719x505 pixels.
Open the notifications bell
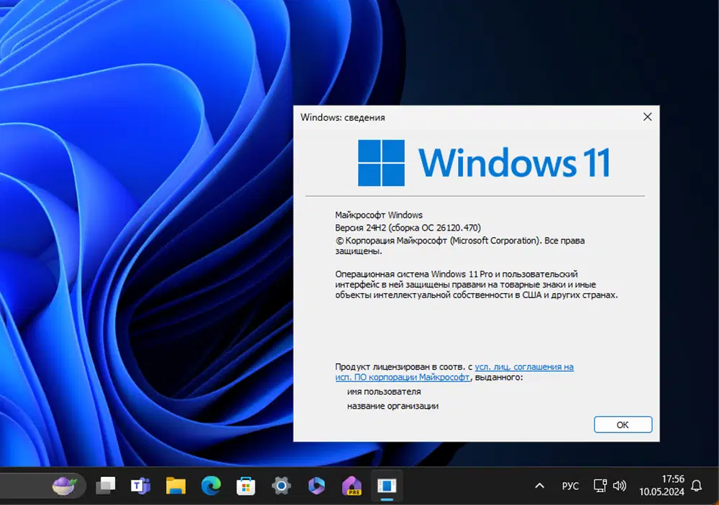695,486
